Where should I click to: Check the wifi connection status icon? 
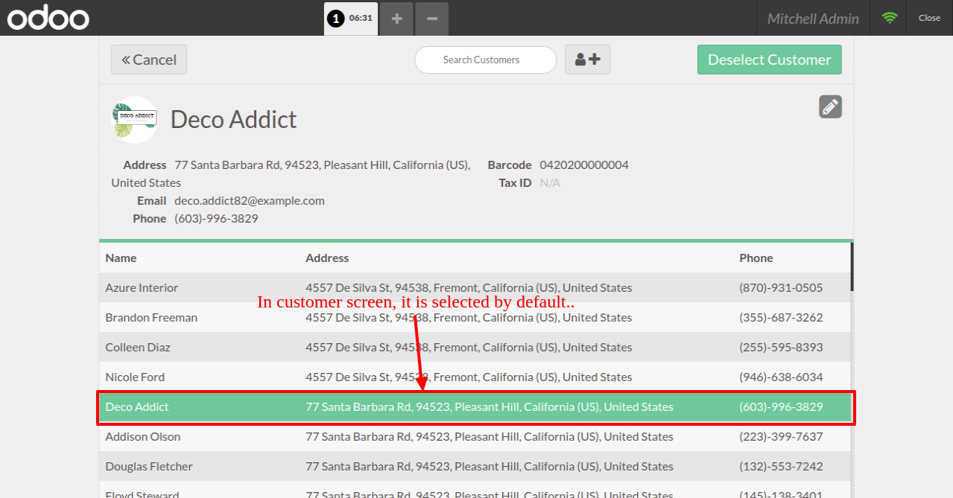[889, 18]
